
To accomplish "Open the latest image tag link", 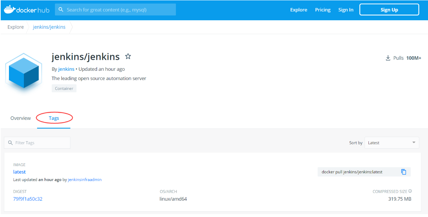I will click(x=20, y=172).
